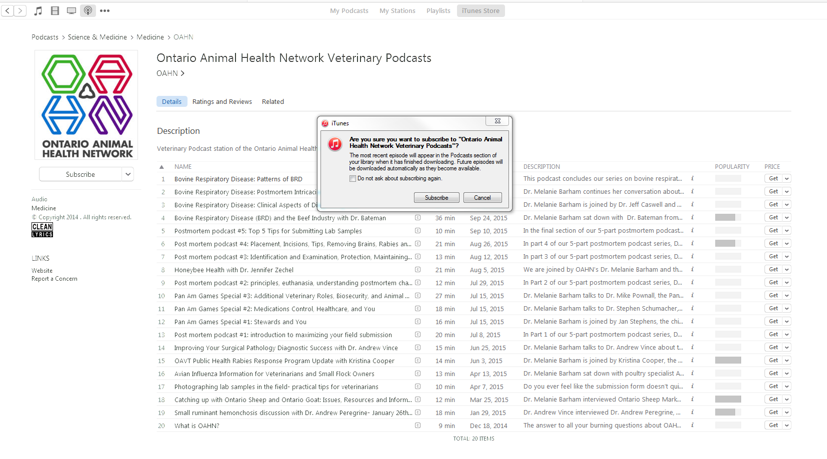The width and height of the screenshot is (827, 459).
Task: Show info for Catching up with Ontario Sheep episode
Action: coord(692,399)
